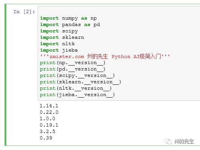Viewport: 200px width, 150px height.
Task: Click print(scipy.__version__) statement
Action: click(77, 76)
